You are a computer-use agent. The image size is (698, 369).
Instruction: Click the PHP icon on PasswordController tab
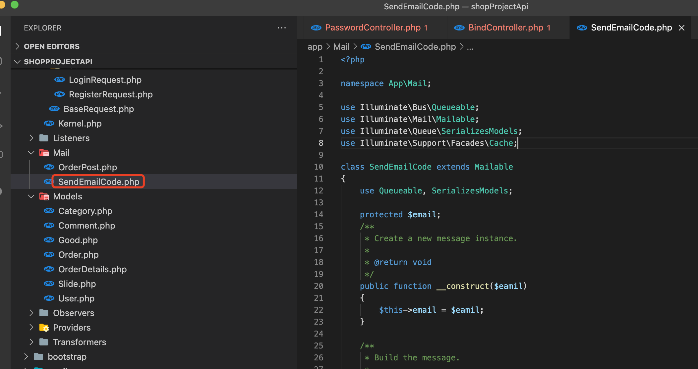[316, 28]
